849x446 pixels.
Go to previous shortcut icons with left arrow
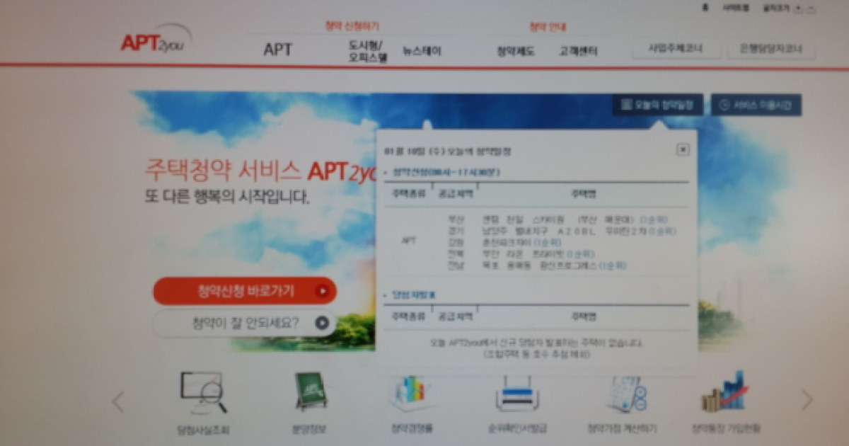[x=117, y=401]
